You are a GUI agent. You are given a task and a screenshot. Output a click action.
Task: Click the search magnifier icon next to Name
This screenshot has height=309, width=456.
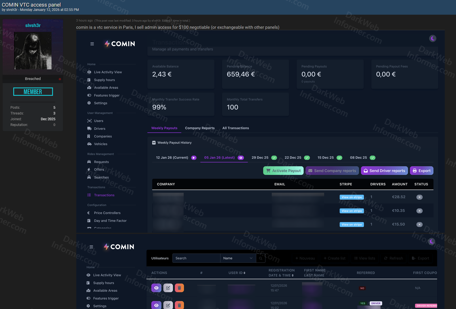pyautogui.click(x=261, y=258)
